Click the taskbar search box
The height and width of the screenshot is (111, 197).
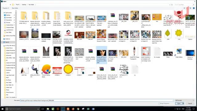point(22,109)
